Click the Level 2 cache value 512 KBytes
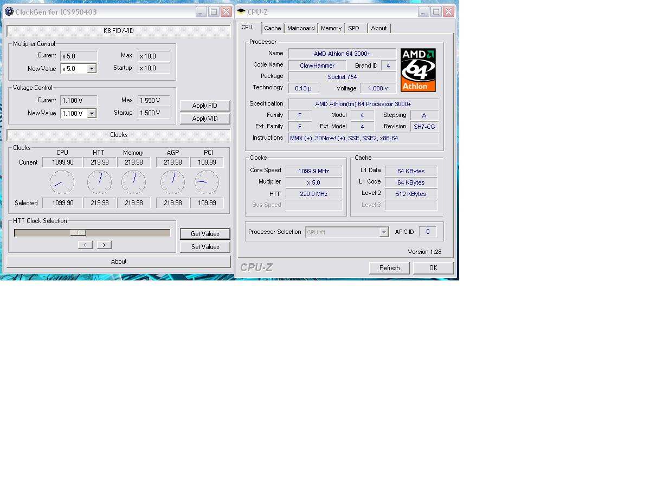This screenshot has width=657, height=484. click(x=411, y=194)
